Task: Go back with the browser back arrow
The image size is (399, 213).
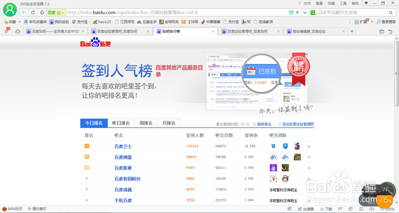Action: (x=24, y=12)
